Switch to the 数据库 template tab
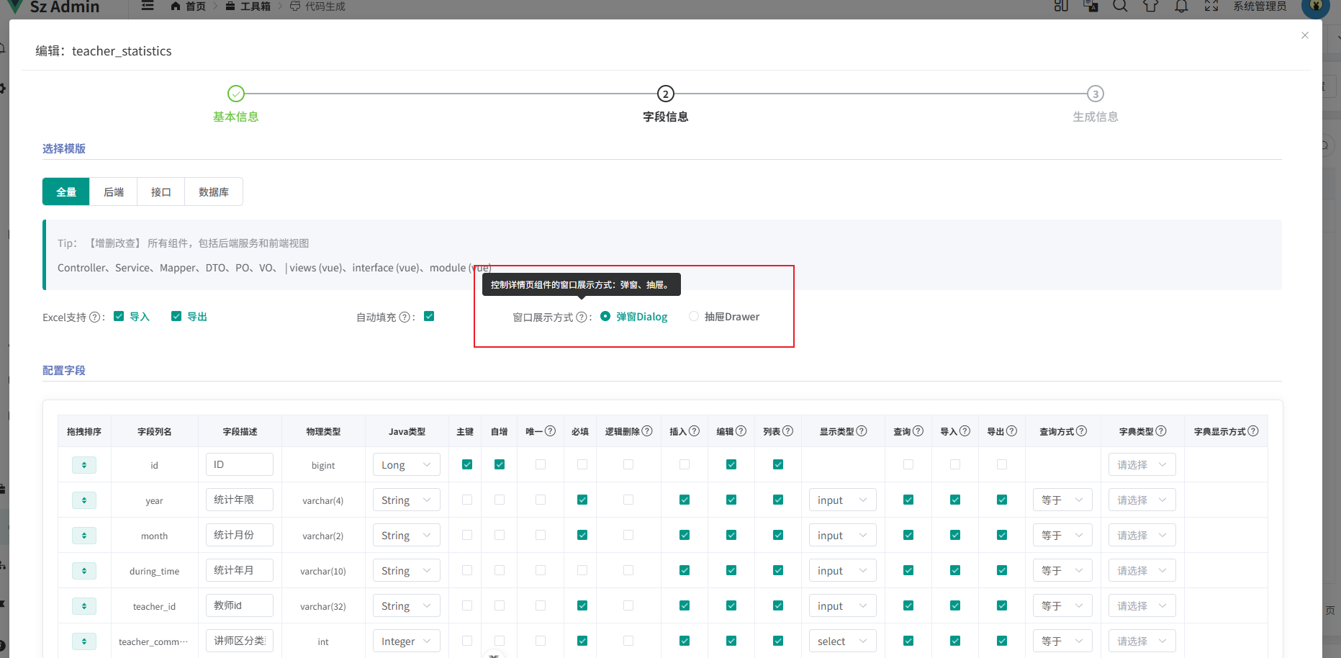Viewport: 1341px width, 658px height. pyautogui.click(x=214, y=192)
